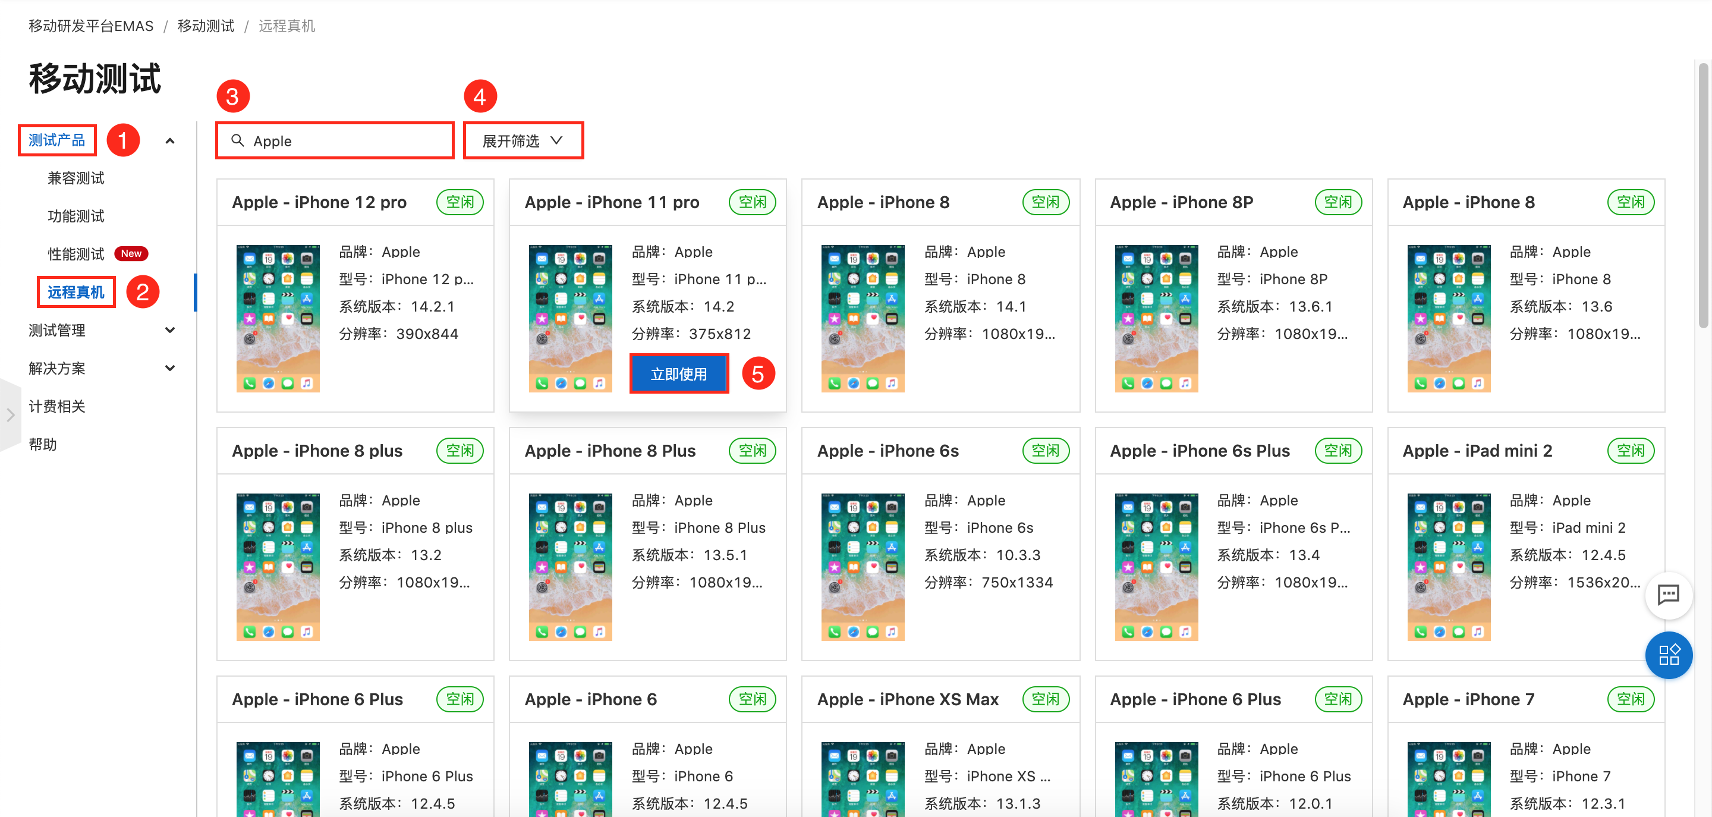
Task: Click the New badge beside 性能测试
Action: 131,253
